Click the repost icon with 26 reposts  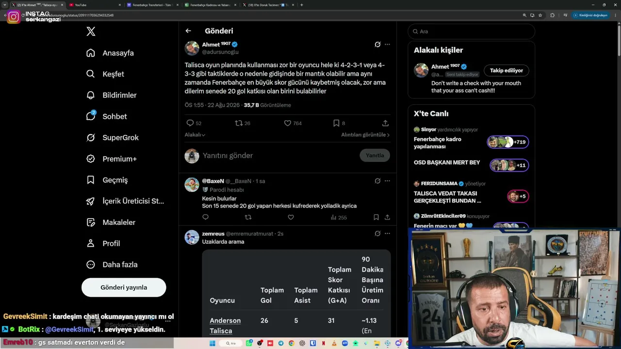239,123
